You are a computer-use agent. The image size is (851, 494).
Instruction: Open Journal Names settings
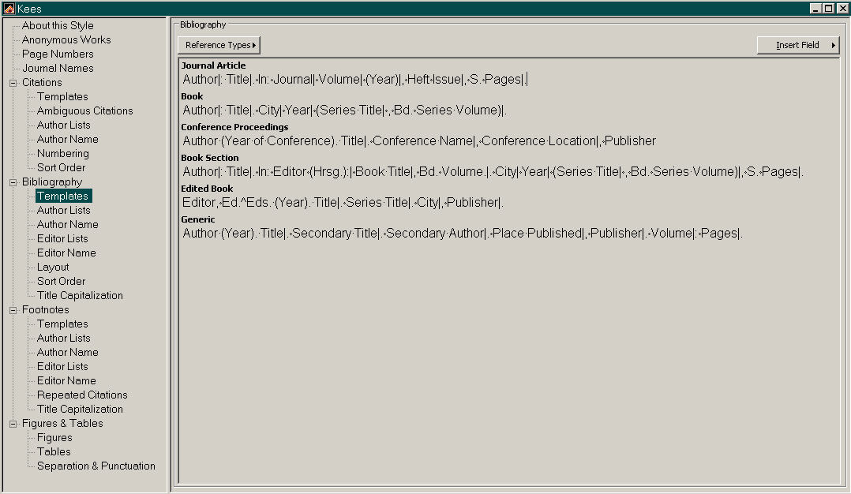[x=58, y=68]
